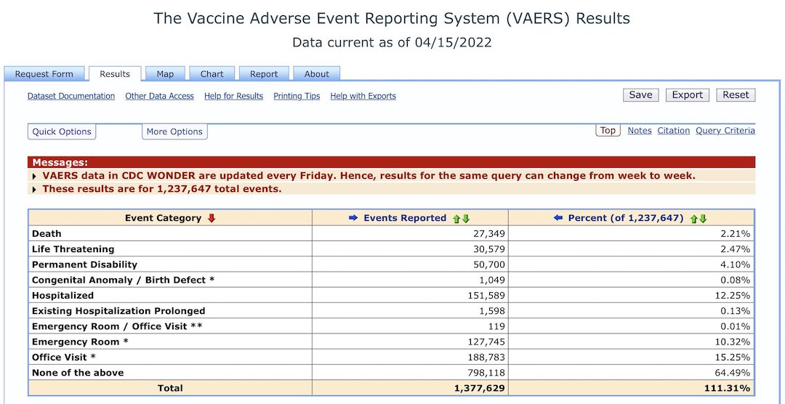Click the Export button
785x404 pixels.
(688, 95)
